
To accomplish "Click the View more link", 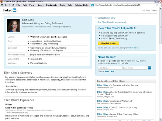I will tap(134, 48).
